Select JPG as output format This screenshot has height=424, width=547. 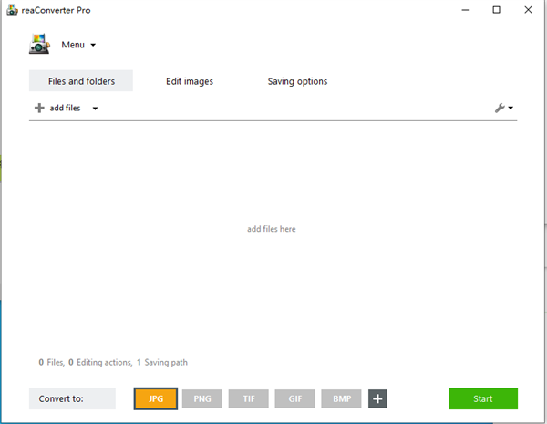click(156, 398)
